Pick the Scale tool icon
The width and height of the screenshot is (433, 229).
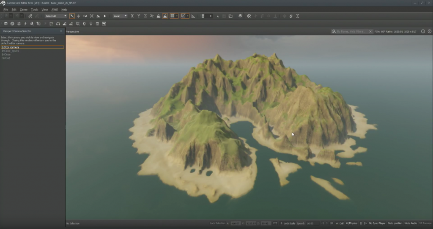tap(91, 16)
